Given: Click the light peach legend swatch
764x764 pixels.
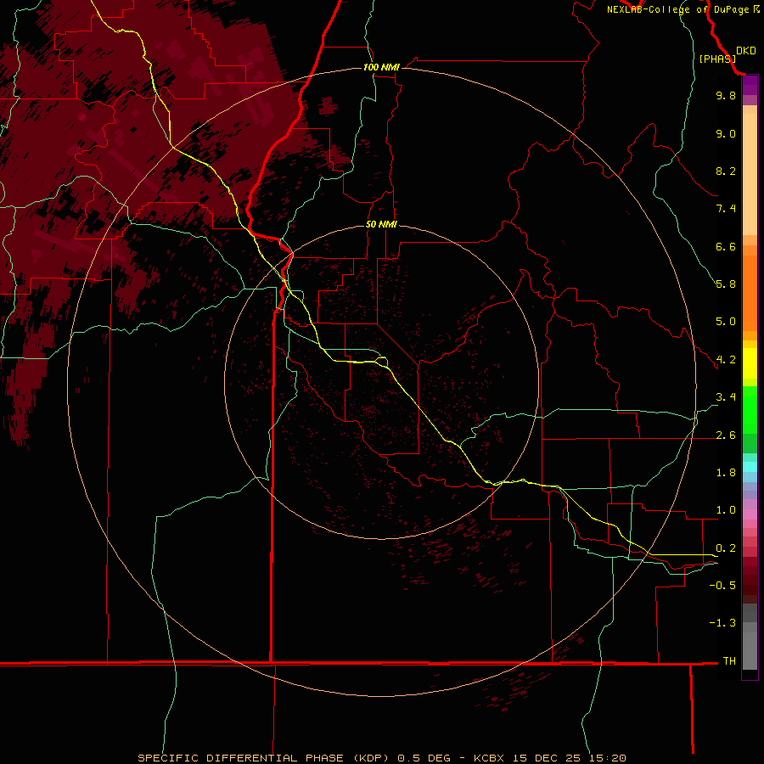Looking at the screenshot, I should (750, 176).
